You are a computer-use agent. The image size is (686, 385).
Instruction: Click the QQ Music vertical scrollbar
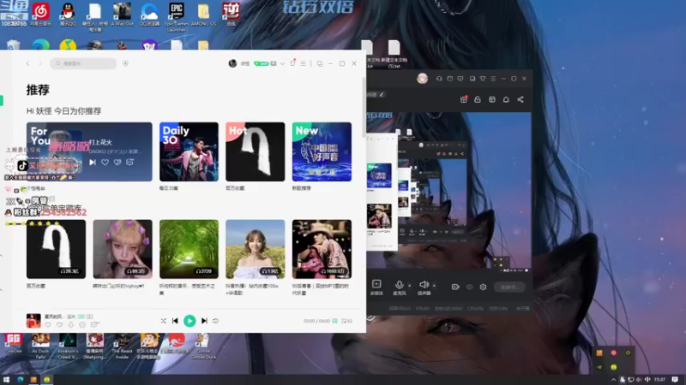tap(364, 108)
